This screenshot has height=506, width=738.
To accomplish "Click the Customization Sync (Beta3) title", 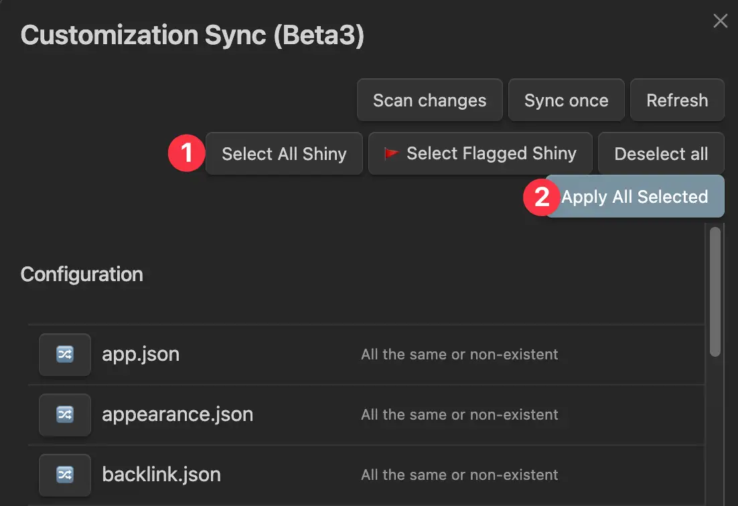I will coord(192,35).
